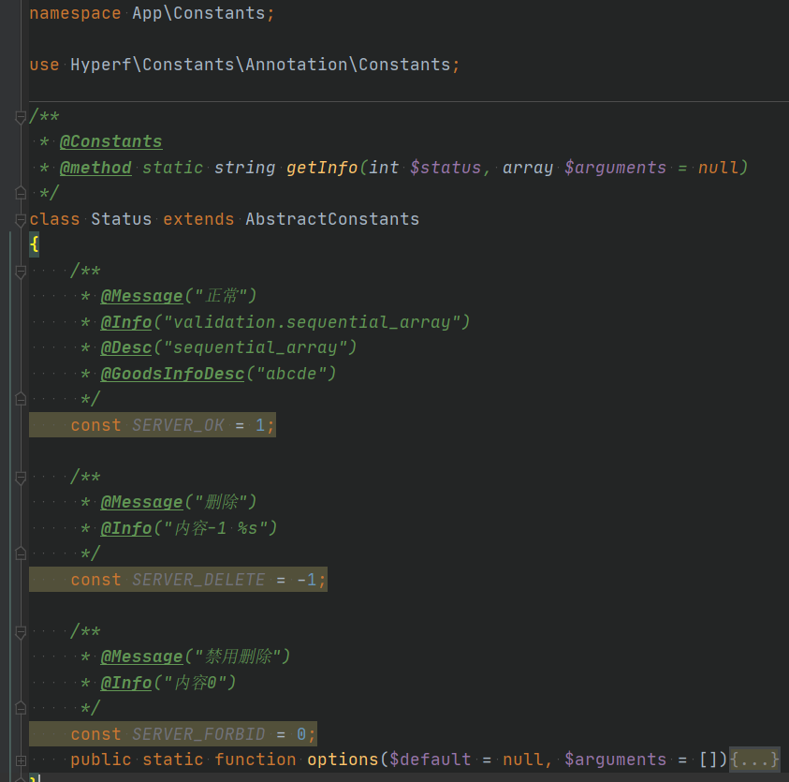Click the int type before $status
789x782 pixels.
click(384, 168)
